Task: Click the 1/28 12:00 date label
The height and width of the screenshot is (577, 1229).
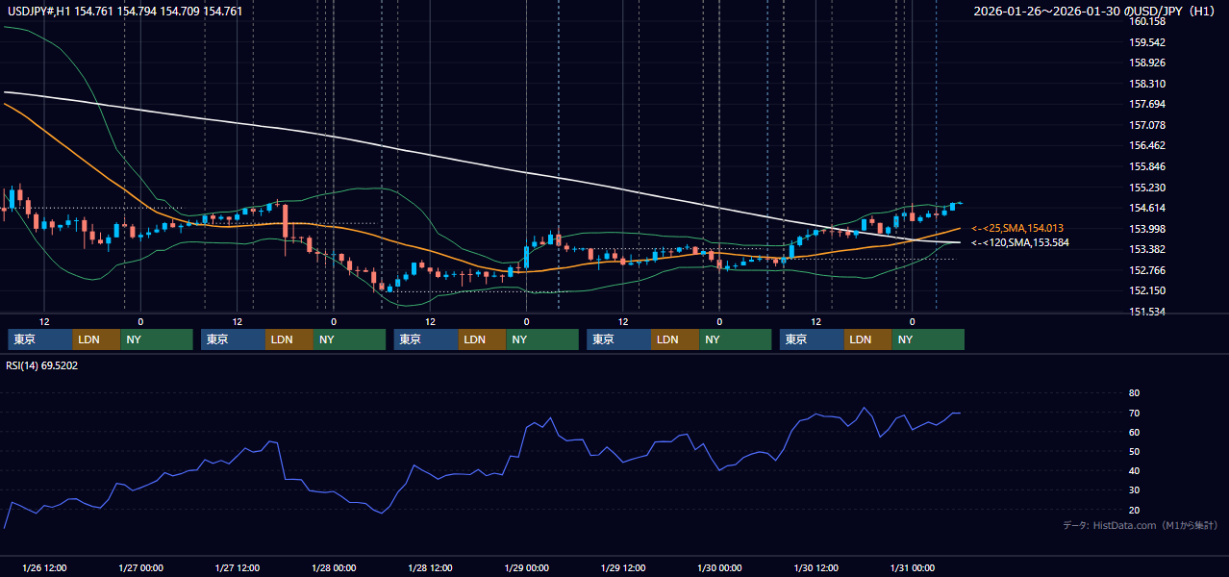Action: click(x=430, y=567)
